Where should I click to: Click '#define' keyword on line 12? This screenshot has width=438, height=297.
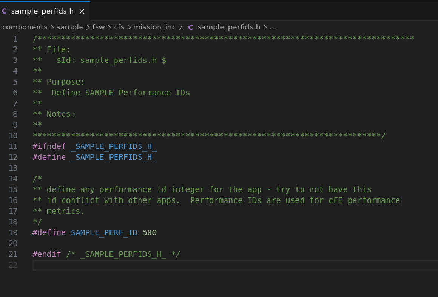(x=49, y=157)
